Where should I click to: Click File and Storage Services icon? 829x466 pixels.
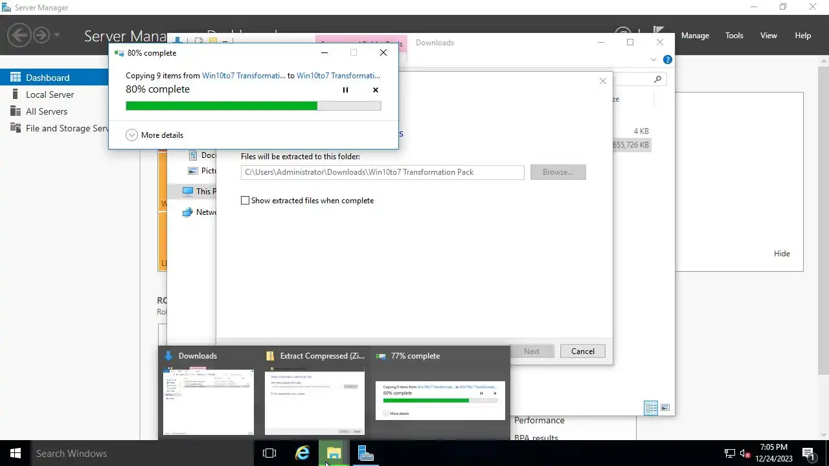click(x=15, y=128)
